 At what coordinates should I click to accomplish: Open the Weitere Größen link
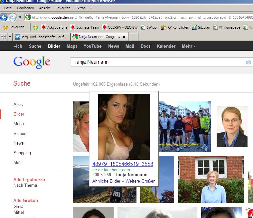[140, 181]
